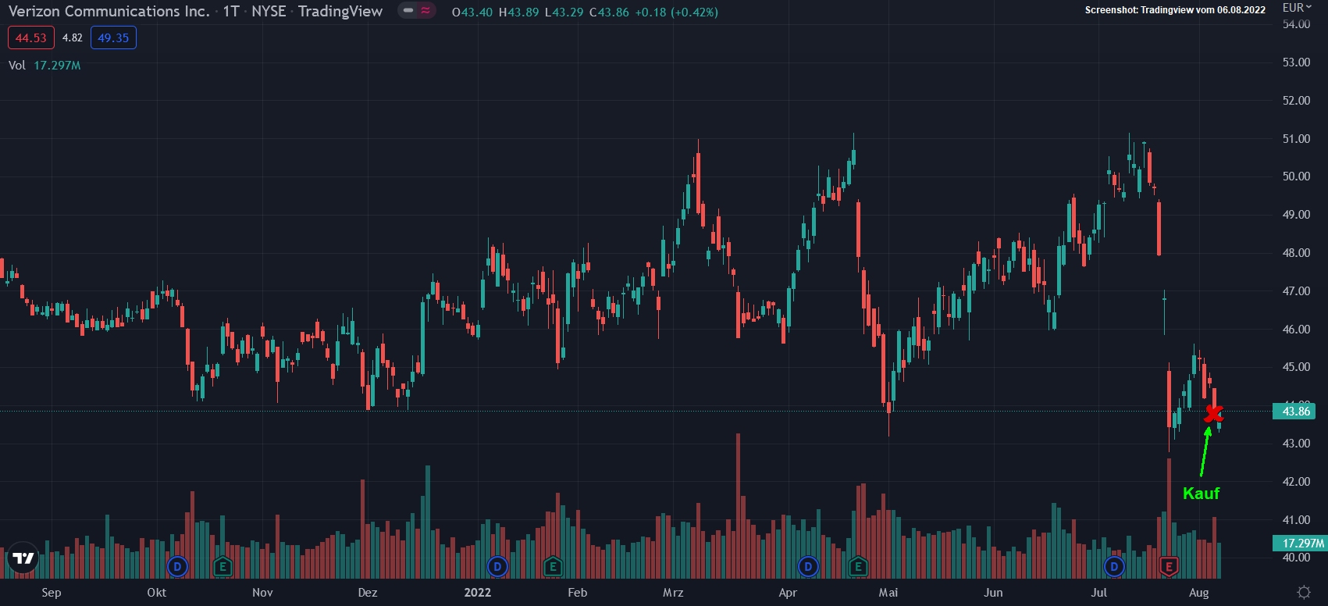The image size is (1328, 606).
Task: Click the Aug label on time axis
Action: point(1199,593)
